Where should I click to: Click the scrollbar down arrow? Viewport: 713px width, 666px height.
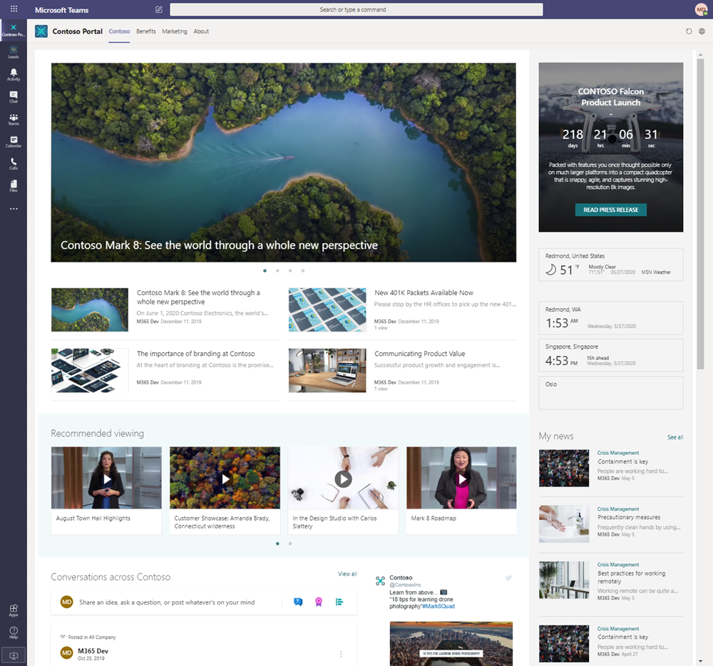[x=700, y=662]
